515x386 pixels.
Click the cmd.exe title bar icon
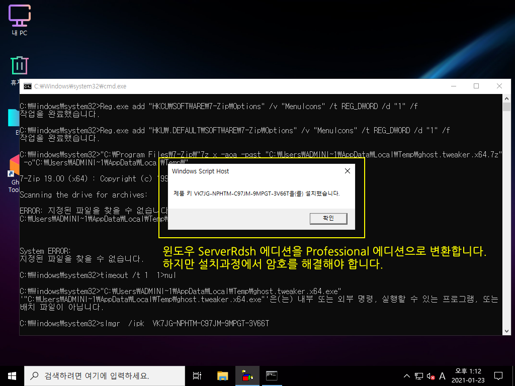click(x=28, y=86)
